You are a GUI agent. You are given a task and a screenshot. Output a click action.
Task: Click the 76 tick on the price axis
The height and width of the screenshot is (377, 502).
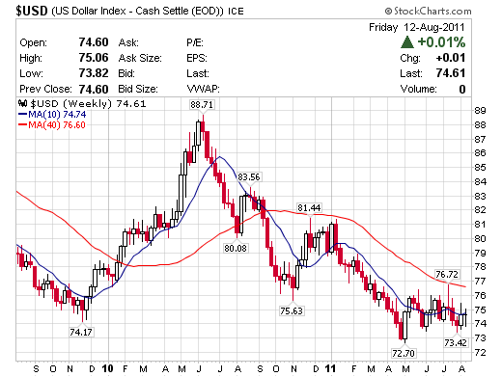click(x=480, y=295)
